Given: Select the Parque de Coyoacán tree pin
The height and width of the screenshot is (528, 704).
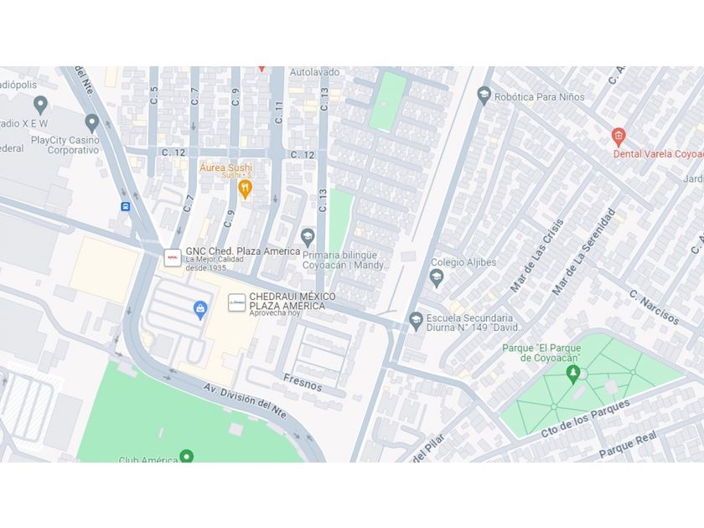Looking at the screenshot, I should (x=572, y=374).
